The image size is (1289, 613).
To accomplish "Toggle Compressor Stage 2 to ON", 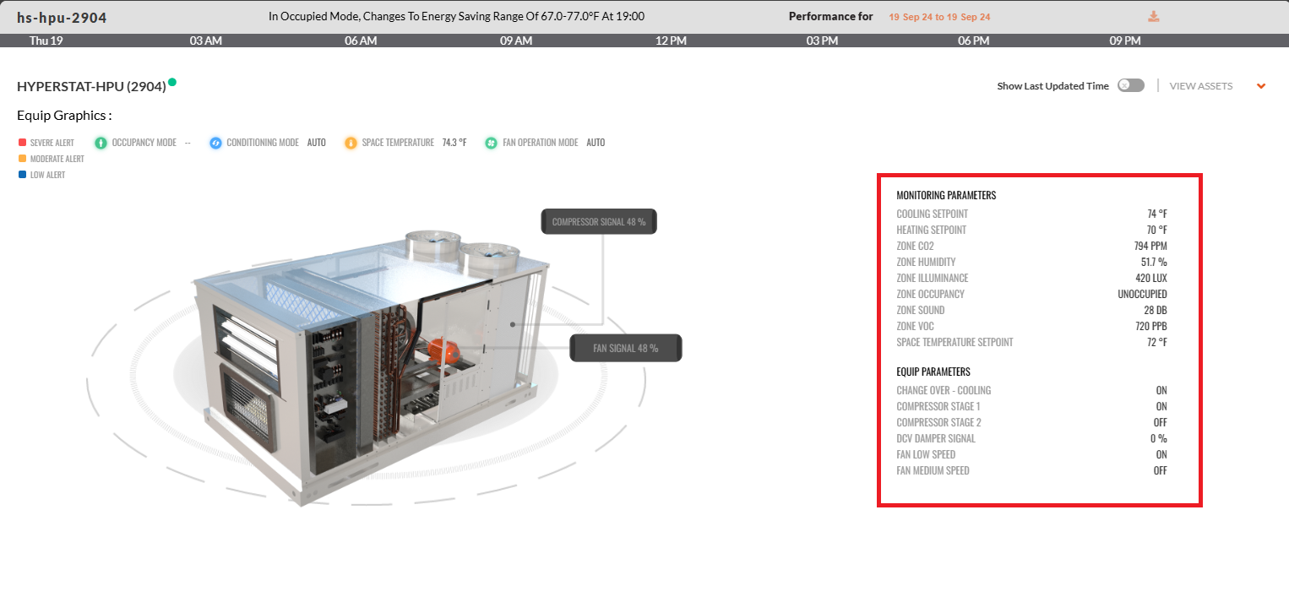I will tap(1159, 422).
